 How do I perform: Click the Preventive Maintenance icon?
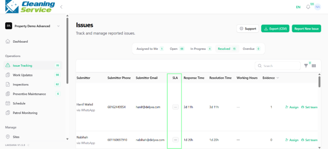[8, 94]
